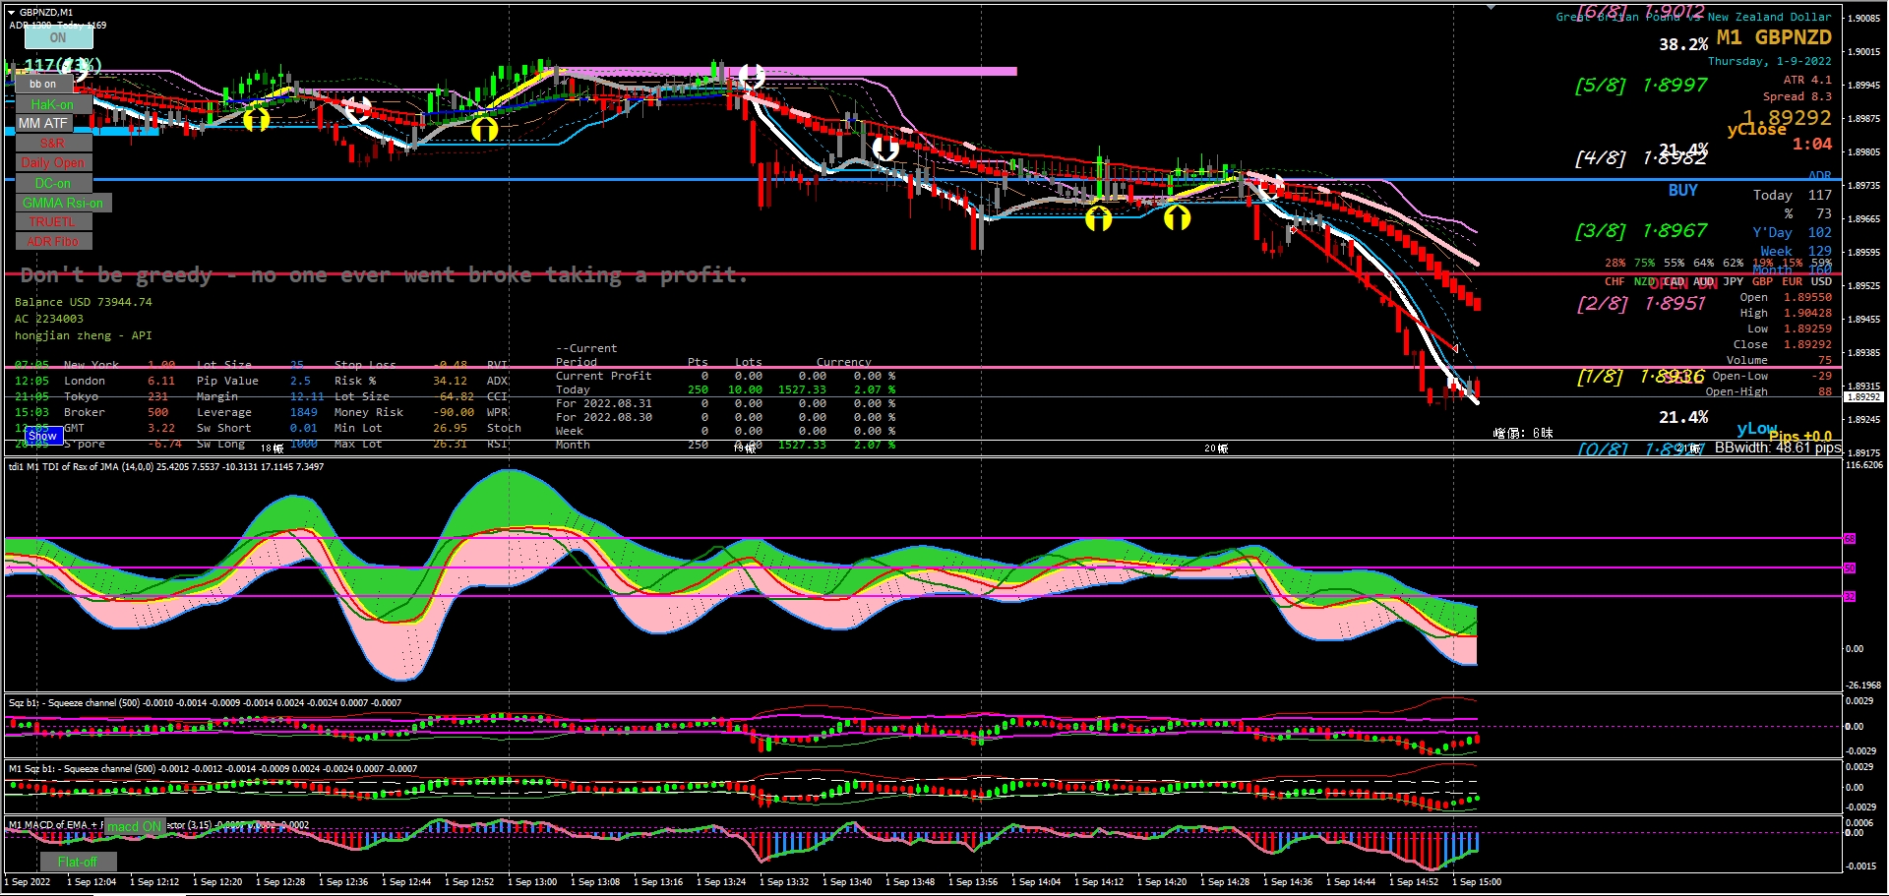Select the Low 1.89259 value

click(x=1808, y=329)
